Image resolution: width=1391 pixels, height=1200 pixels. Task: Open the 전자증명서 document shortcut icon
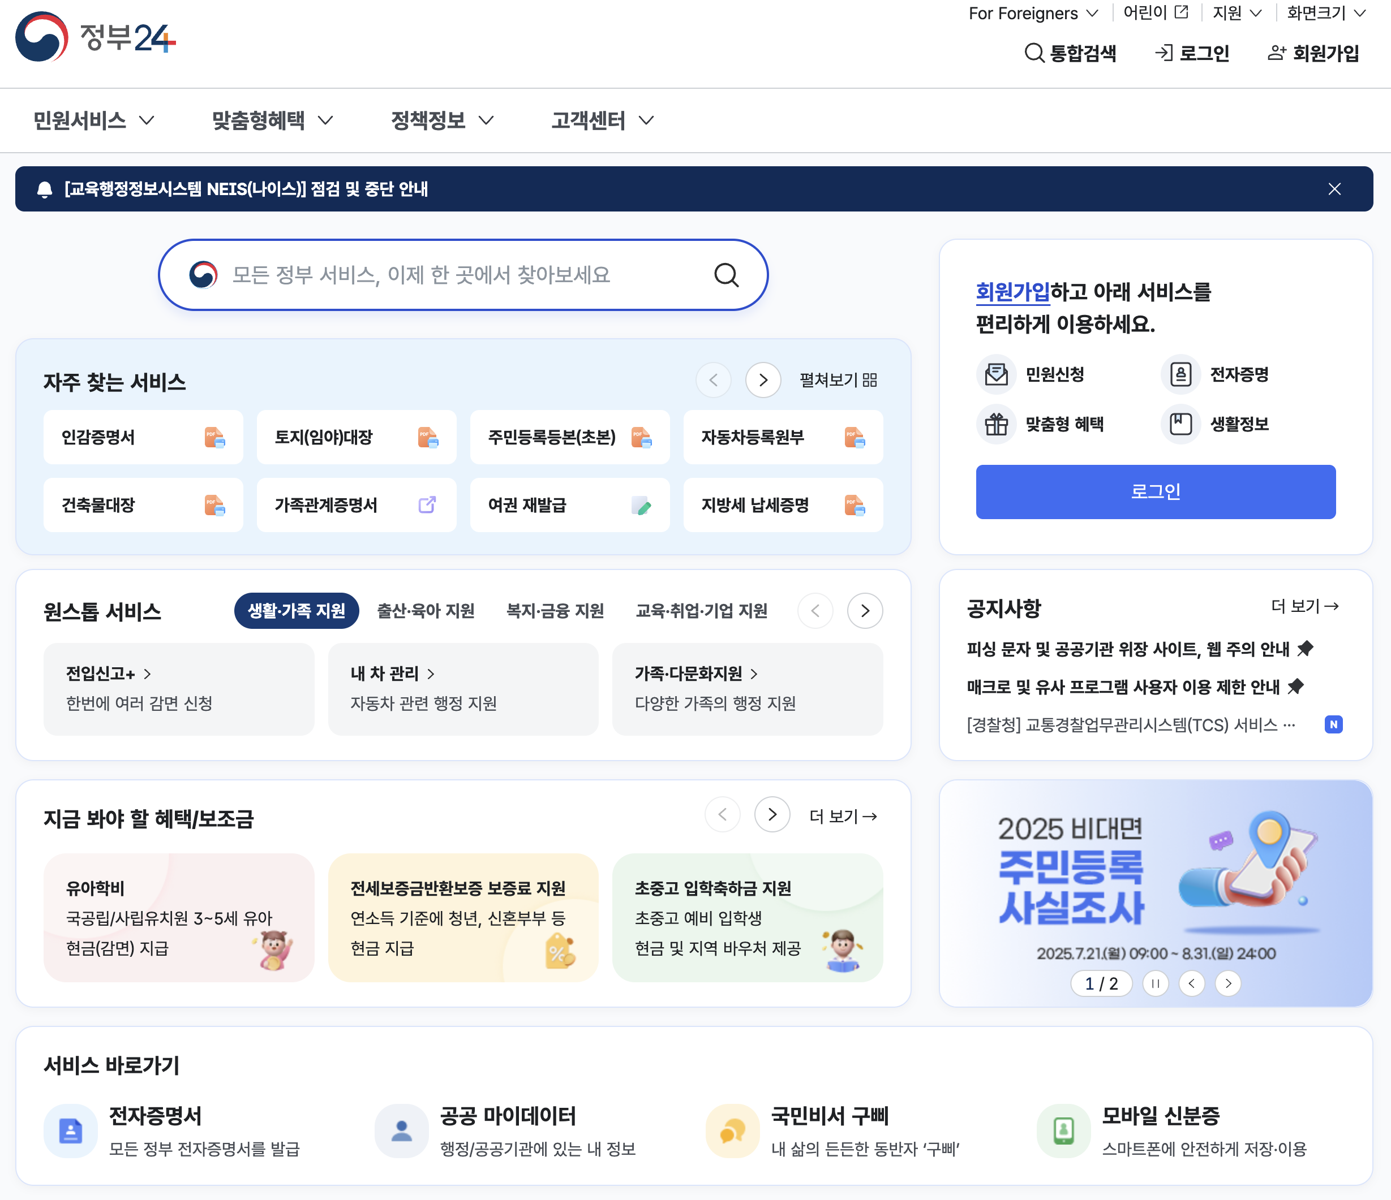[x=71, y=1131]
